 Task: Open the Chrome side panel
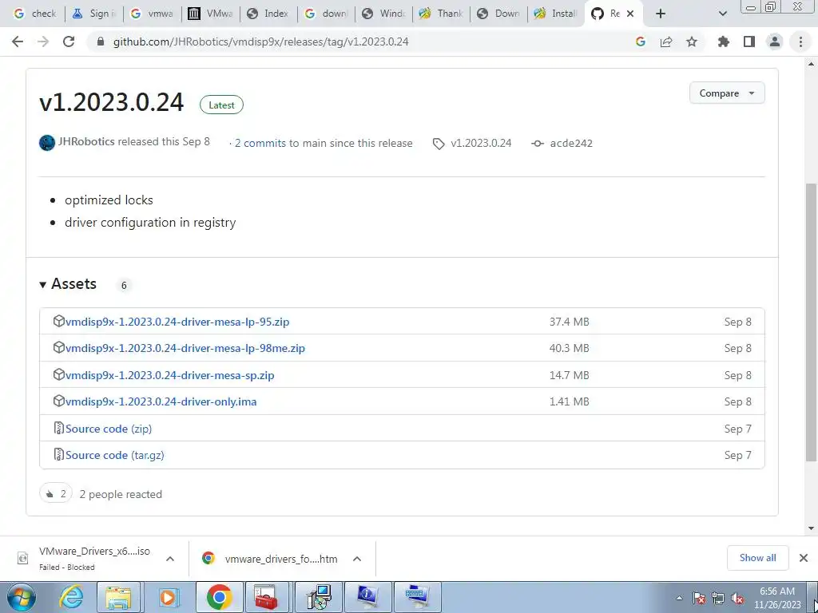749,42
